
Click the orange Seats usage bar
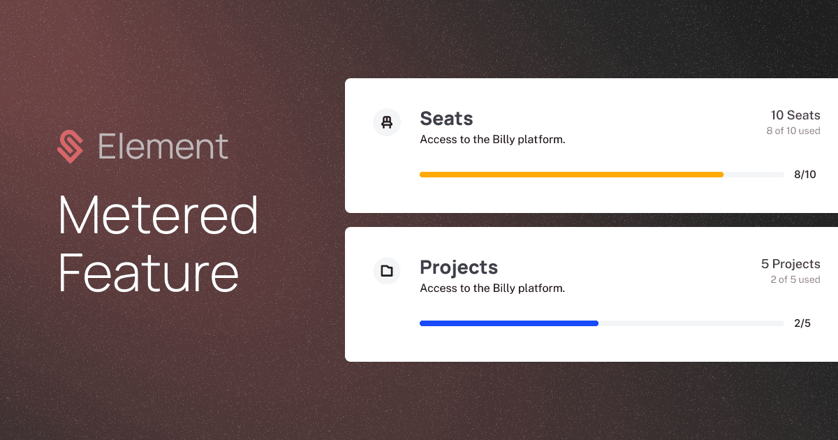[571, 175]
